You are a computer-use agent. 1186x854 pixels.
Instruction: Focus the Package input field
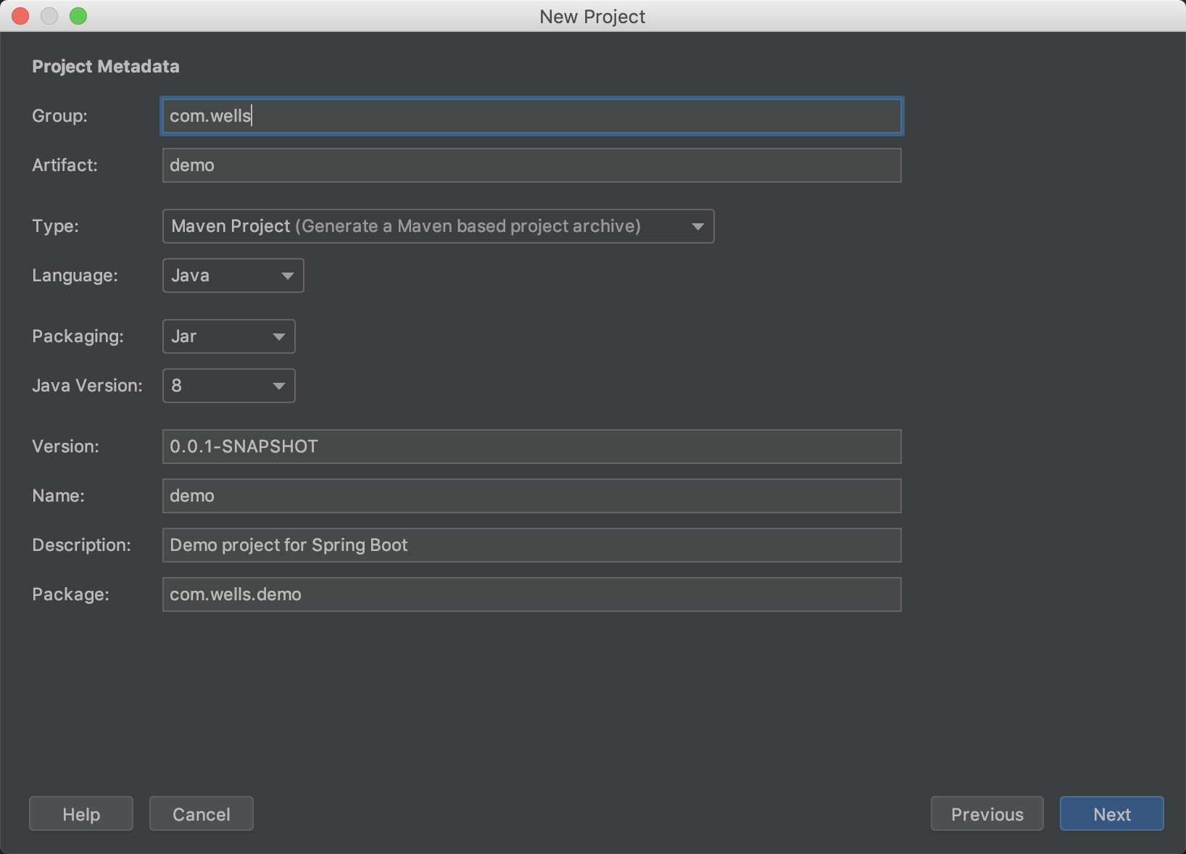(531, 594)
